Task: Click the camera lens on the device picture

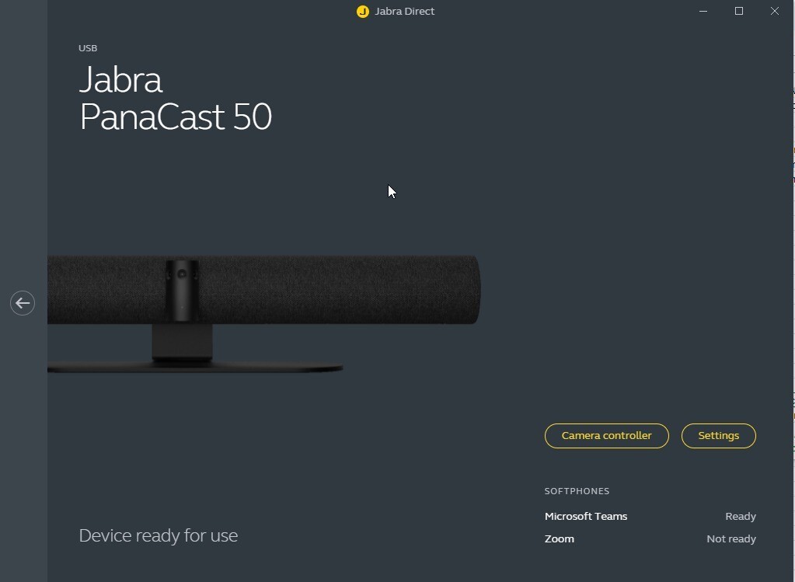Action: (182, 274)
